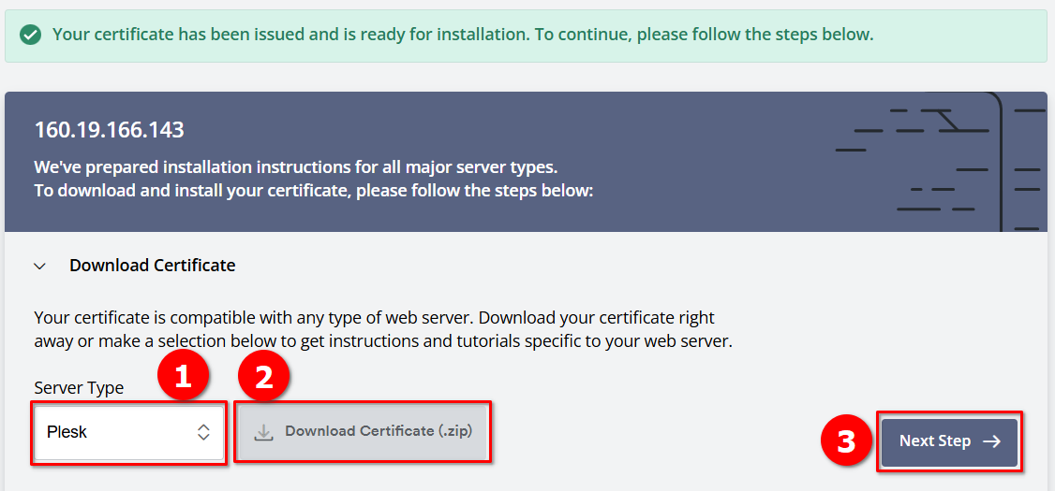Click the 'Your certificate is compatible' description text
The height and width of the screenshot is (491, 1055).
tap(383, 329)
